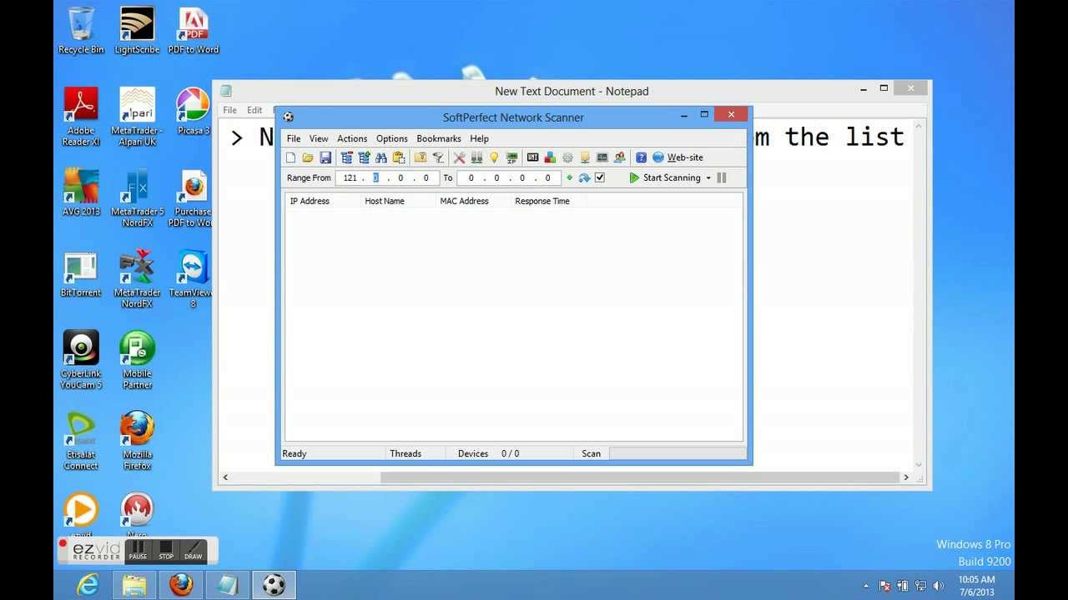This screenshot has height=600, width=1068.
Task: Click the Start Scanning button
Action: 665,177
